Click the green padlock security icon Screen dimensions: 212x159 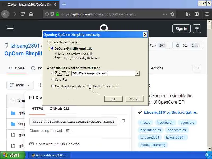(x=58, y=14)
